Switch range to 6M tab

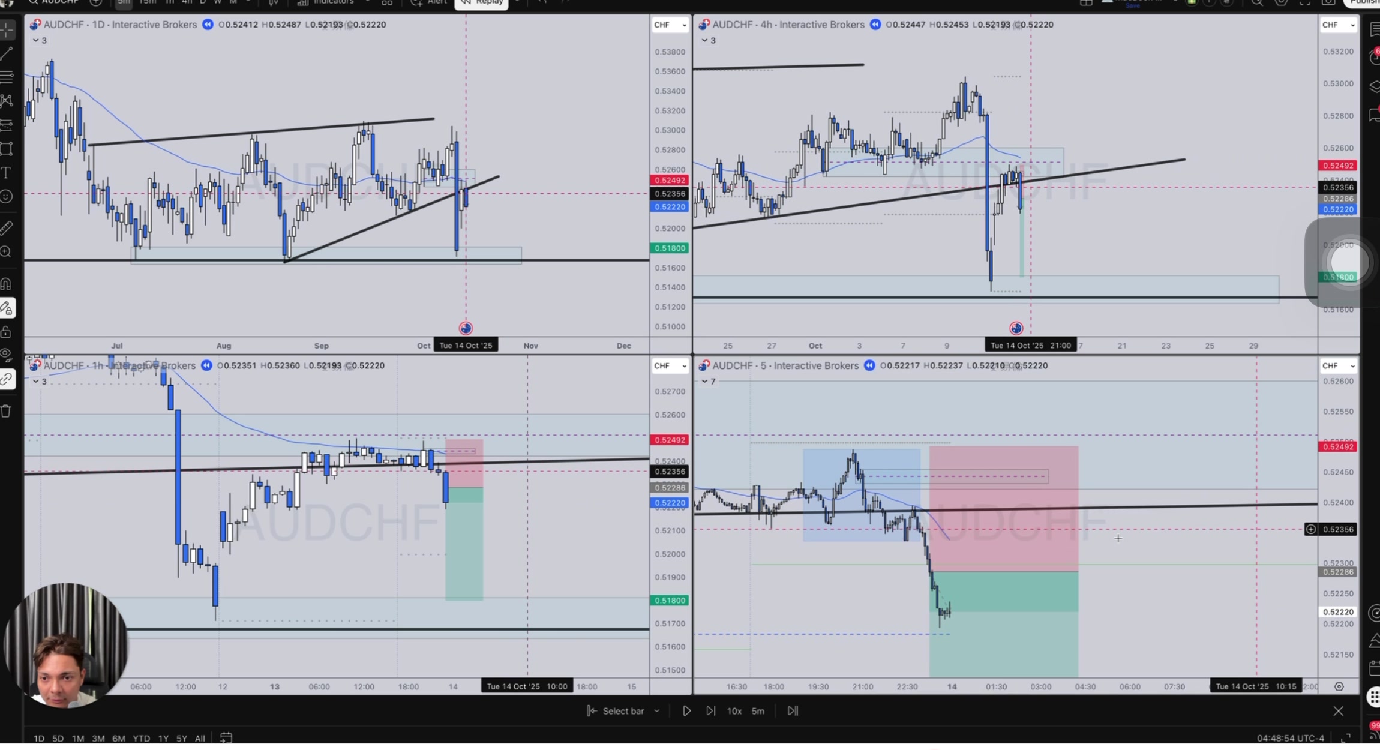[118, 739]
